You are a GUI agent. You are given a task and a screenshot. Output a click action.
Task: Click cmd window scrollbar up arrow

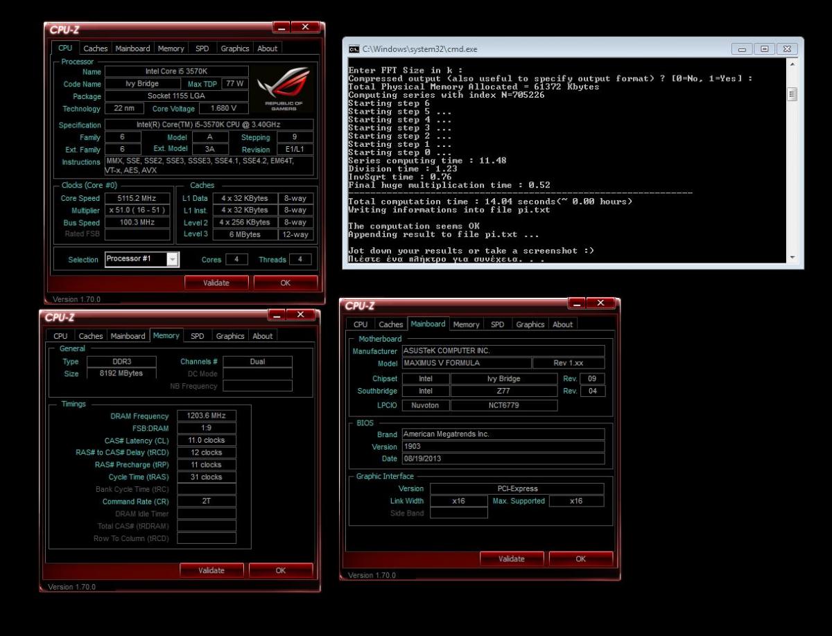click(793, 64)
